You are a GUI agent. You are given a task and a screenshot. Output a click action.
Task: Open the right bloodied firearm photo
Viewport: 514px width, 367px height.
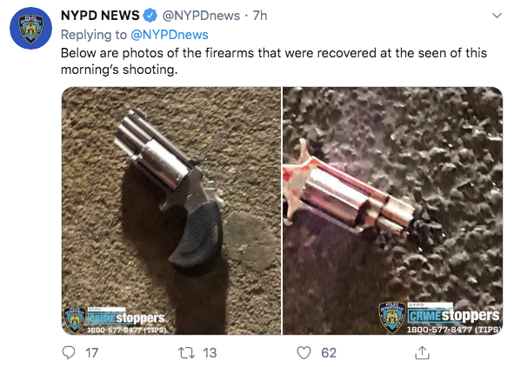click(x=393, y=210)
